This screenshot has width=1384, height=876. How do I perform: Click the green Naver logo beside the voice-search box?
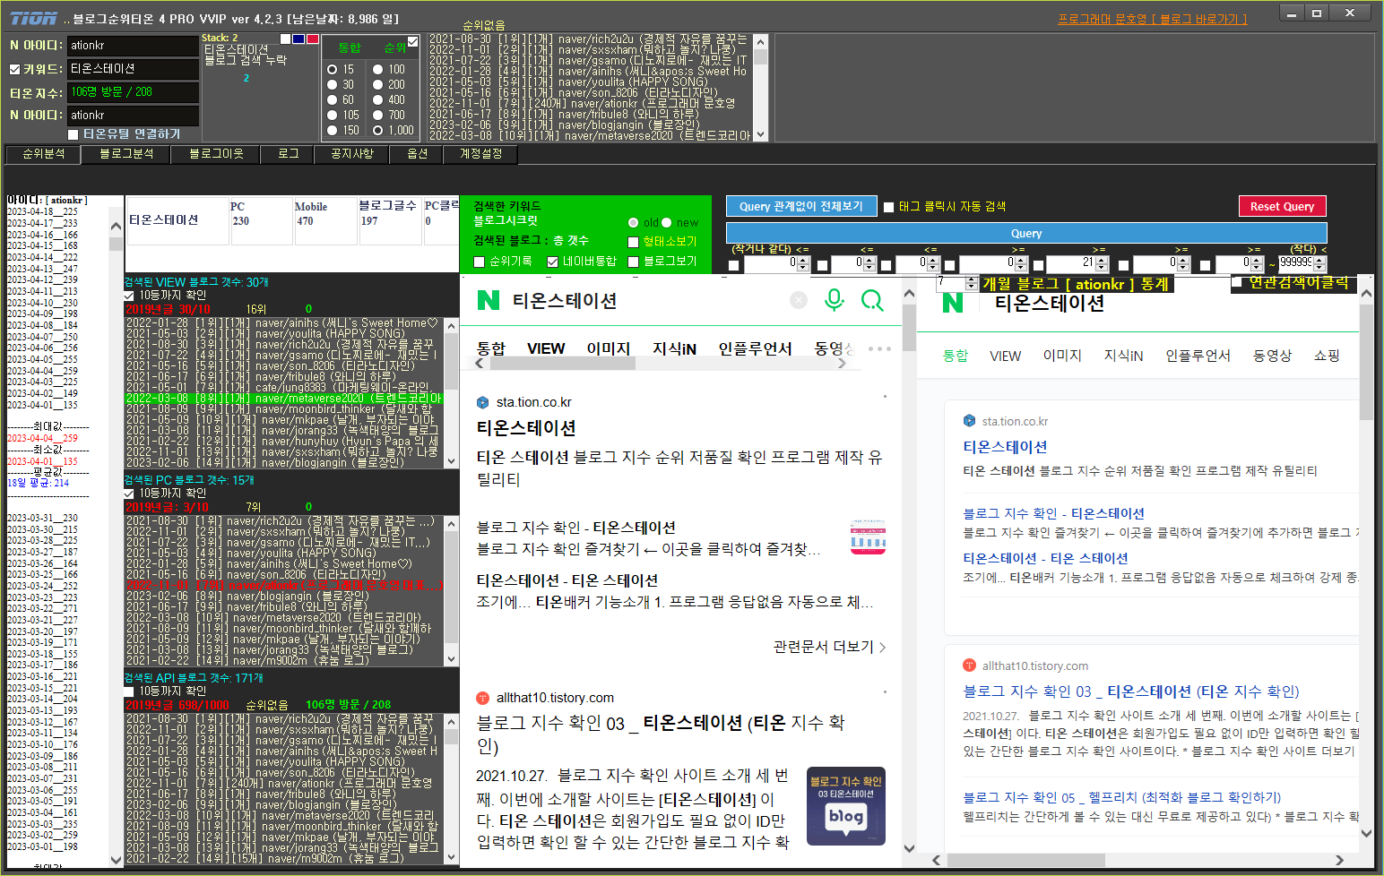[x=489, y=300]
